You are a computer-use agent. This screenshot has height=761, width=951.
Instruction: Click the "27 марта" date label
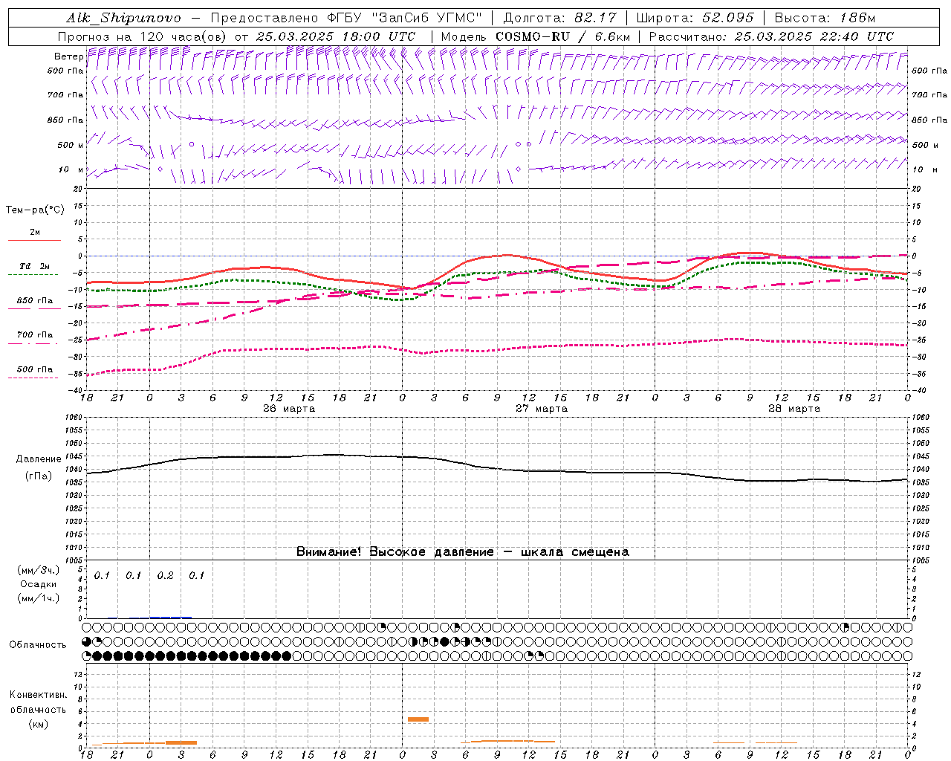click(x=542, y=409)
